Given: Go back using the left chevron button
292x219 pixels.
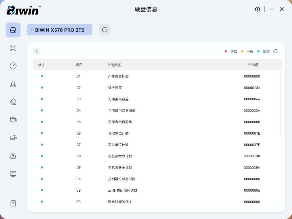Looking at the screenshot, I should point(36,51).
